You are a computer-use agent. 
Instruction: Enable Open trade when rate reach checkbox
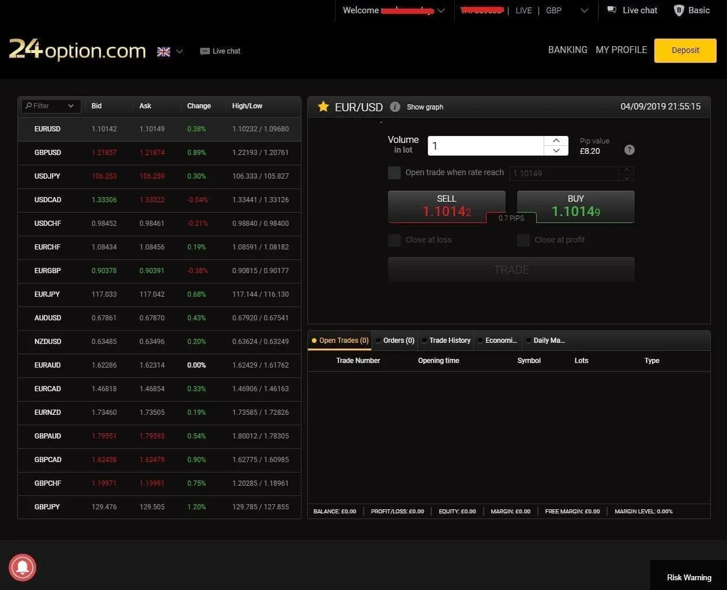tap(394, 173)
